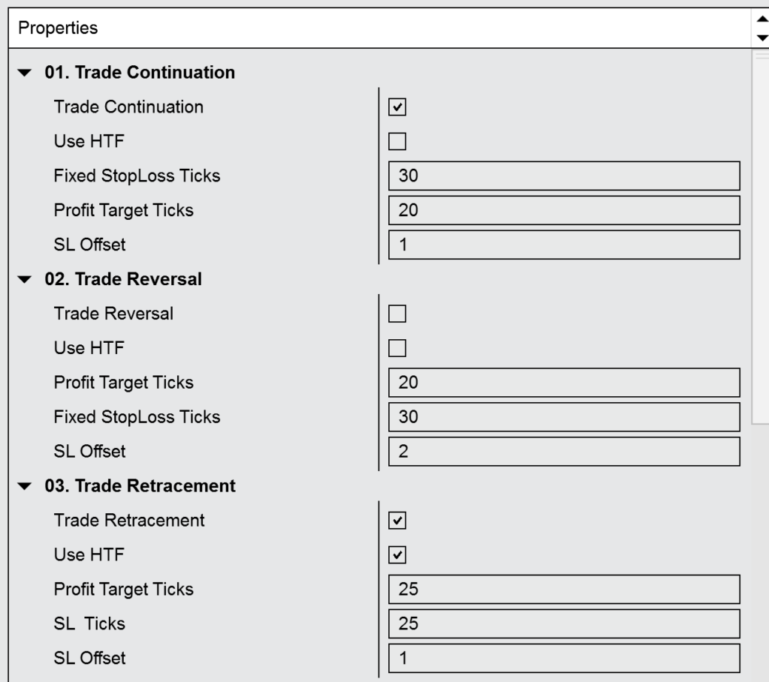Click the SL Ticks field in Trade Retracement
The width and height of the screenshot is (769, 682).
(x=564, y=624)
